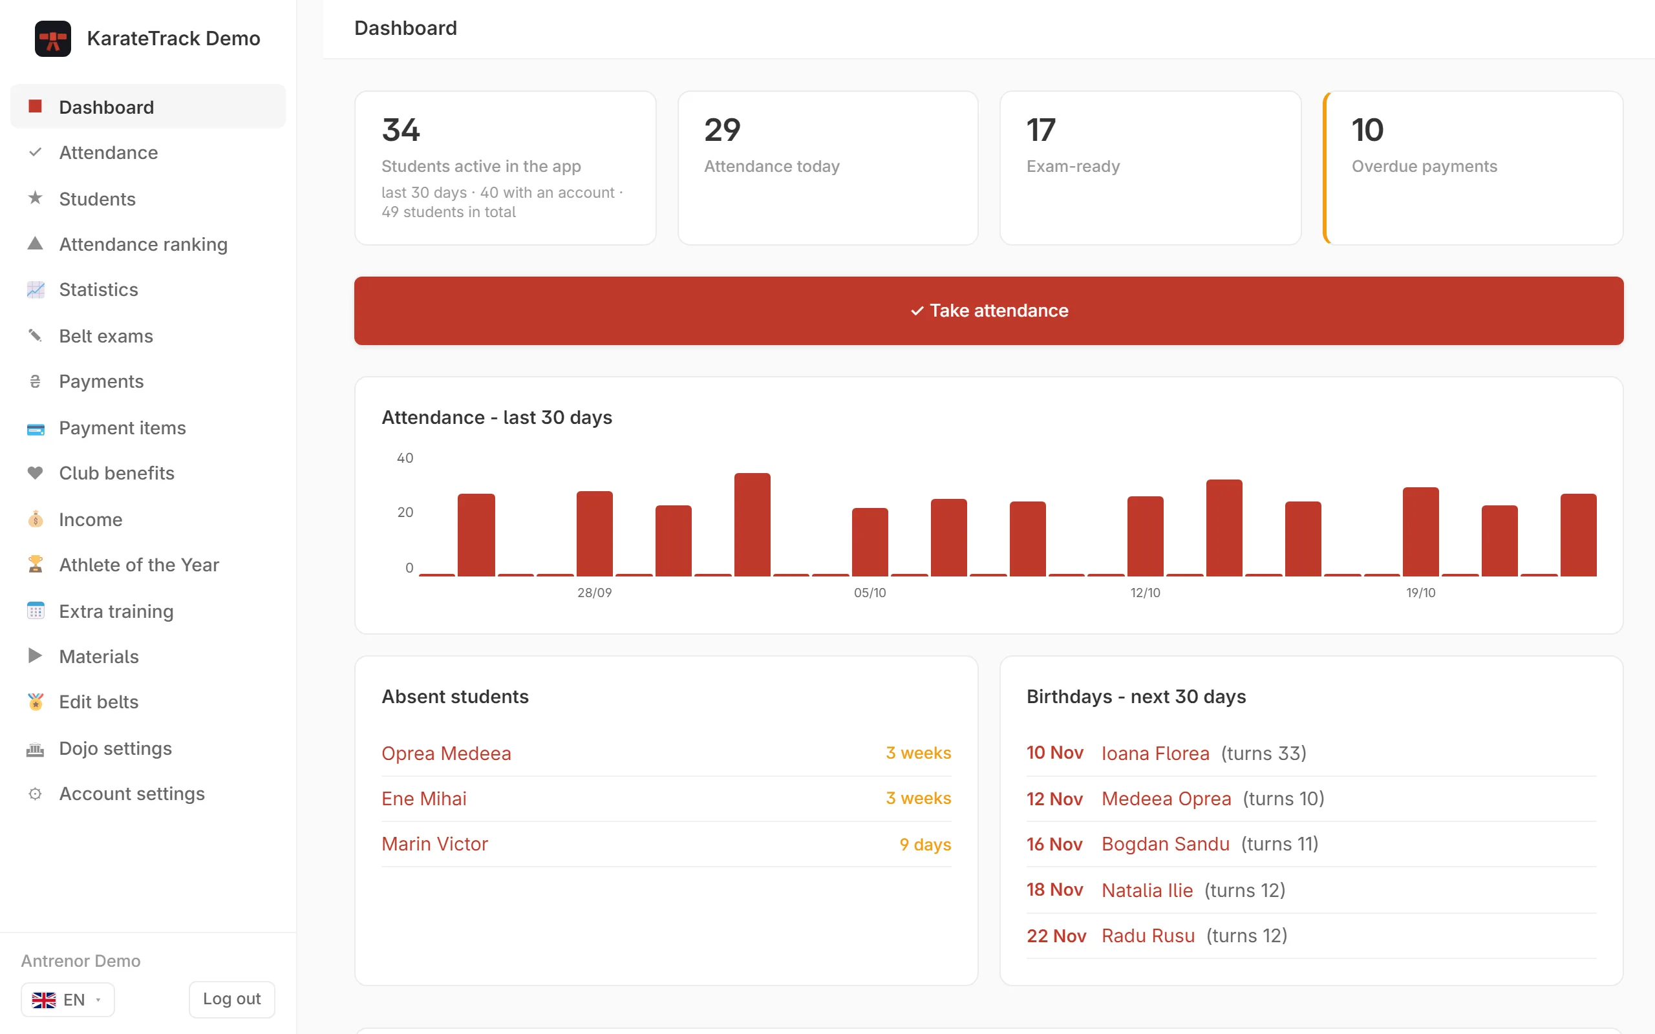Click the Students star icon
This screenshot has height=1034, width=1655.
(x=35, y=198)
